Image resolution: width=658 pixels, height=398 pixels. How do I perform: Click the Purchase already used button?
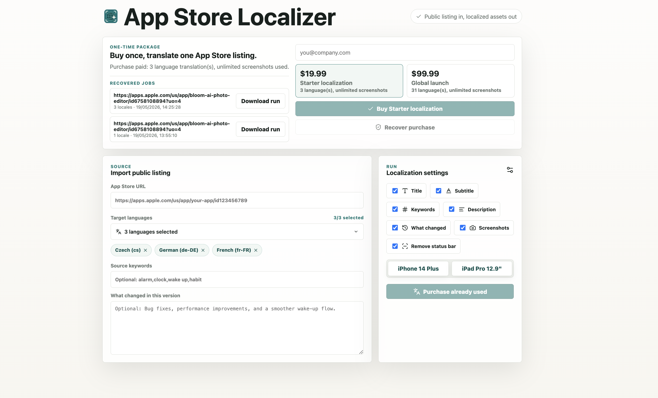tap(450, 291)
